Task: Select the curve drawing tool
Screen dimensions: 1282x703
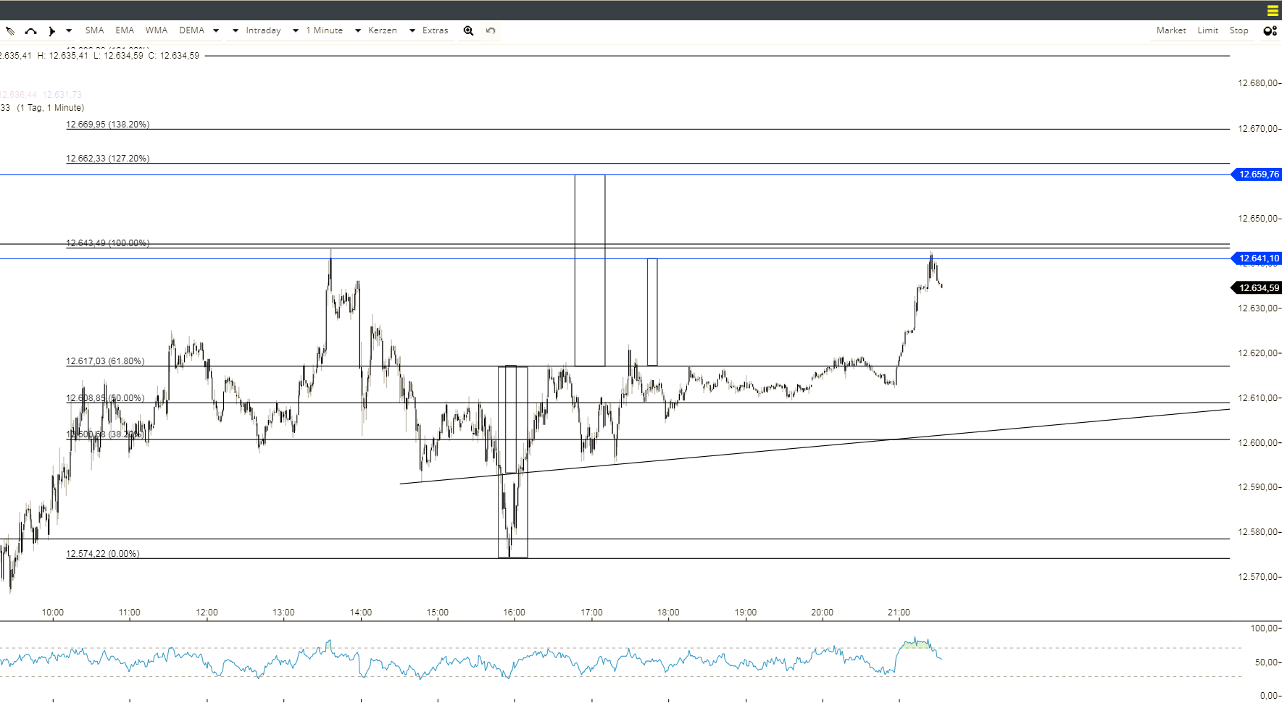Action: pyautogui.click(x=30, y=30)
